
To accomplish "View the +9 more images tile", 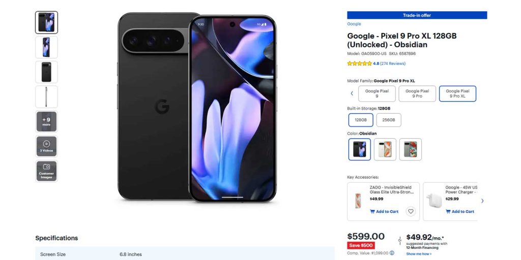I will pyautogui.click(x=46, y=122).
